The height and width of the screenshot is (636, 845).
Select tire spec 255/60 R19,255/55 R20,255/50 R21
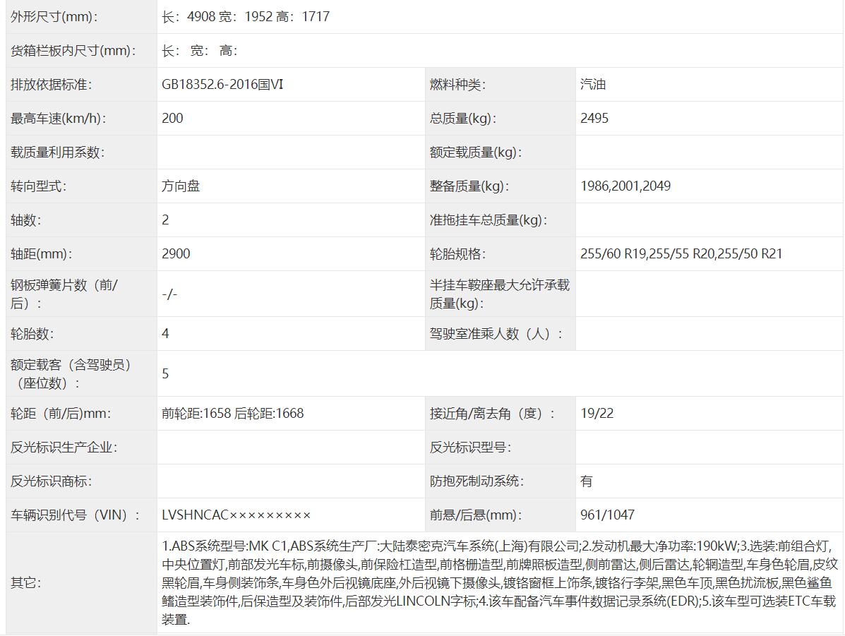(681, 254)
